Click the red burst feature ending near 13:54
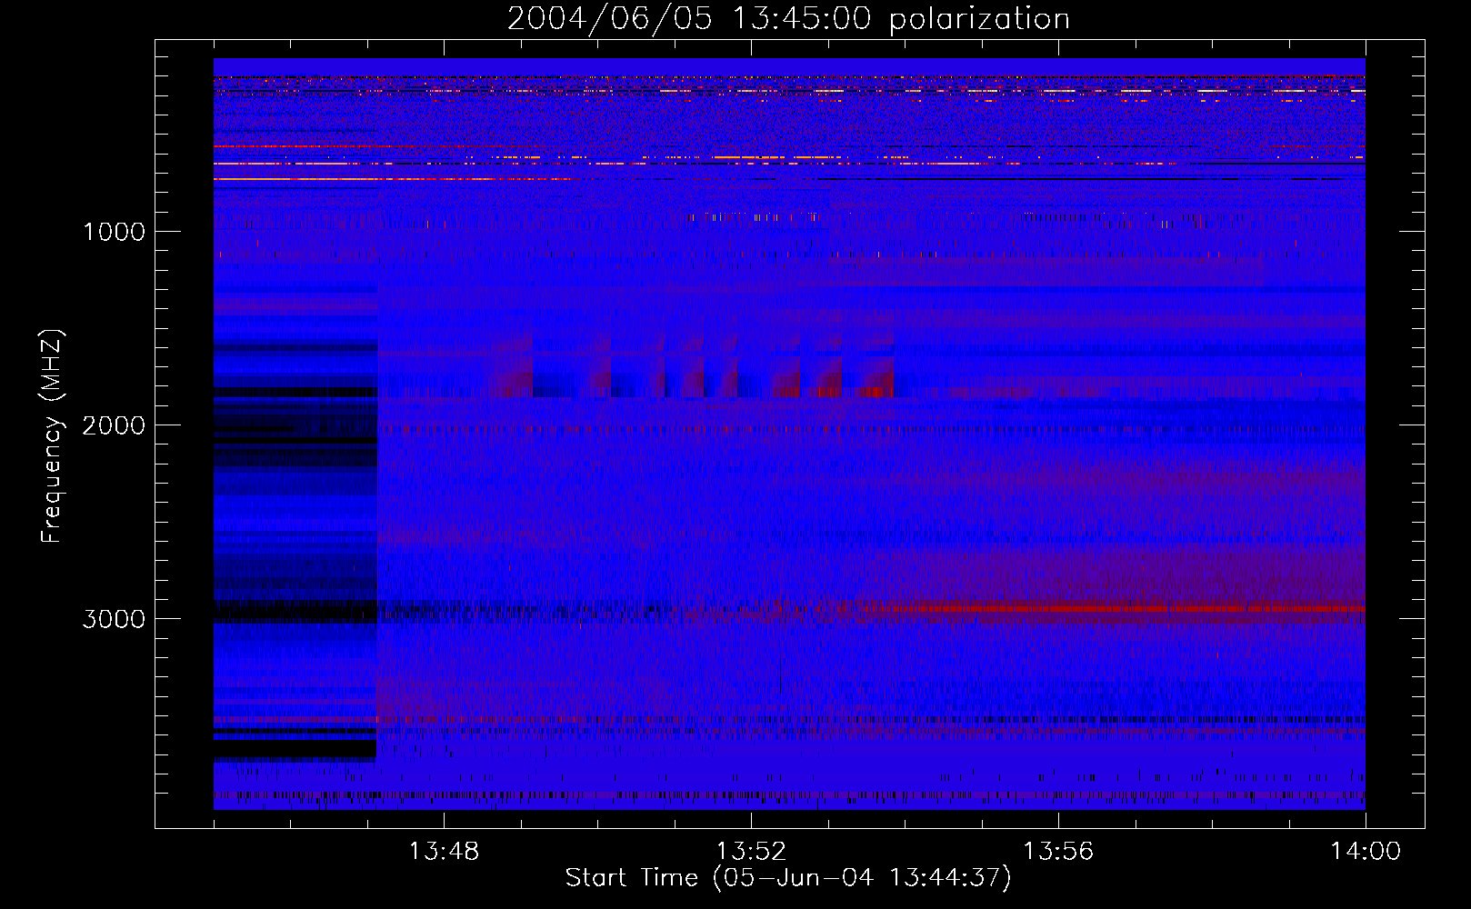Viewport: 1471px width, 909px height. click(876, 377)
